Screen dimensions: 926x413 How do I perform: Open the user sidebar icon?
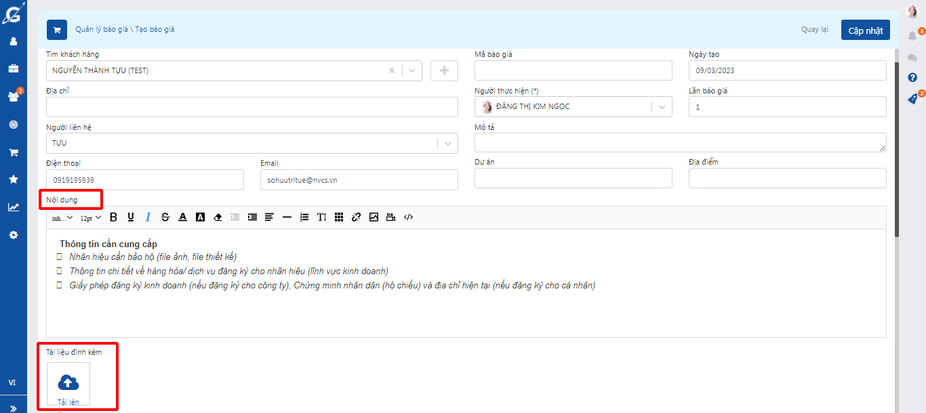tap(13, 41)
